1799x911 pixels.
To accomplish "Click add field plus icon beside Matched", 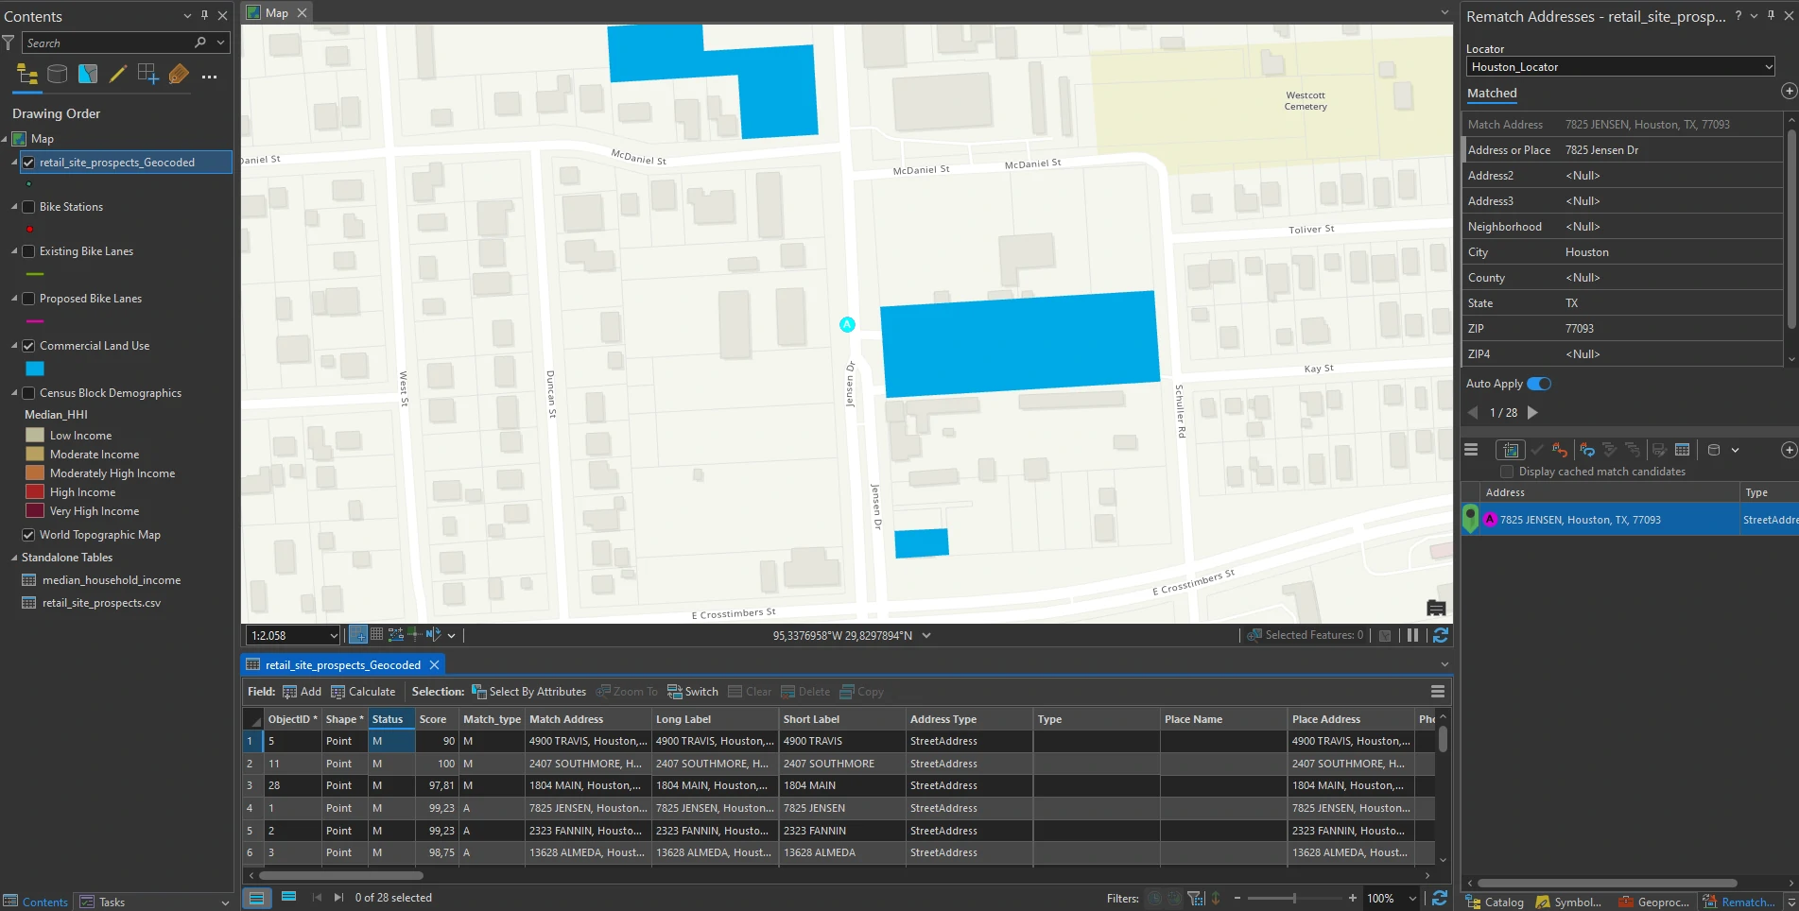I will pos(1789,91).
